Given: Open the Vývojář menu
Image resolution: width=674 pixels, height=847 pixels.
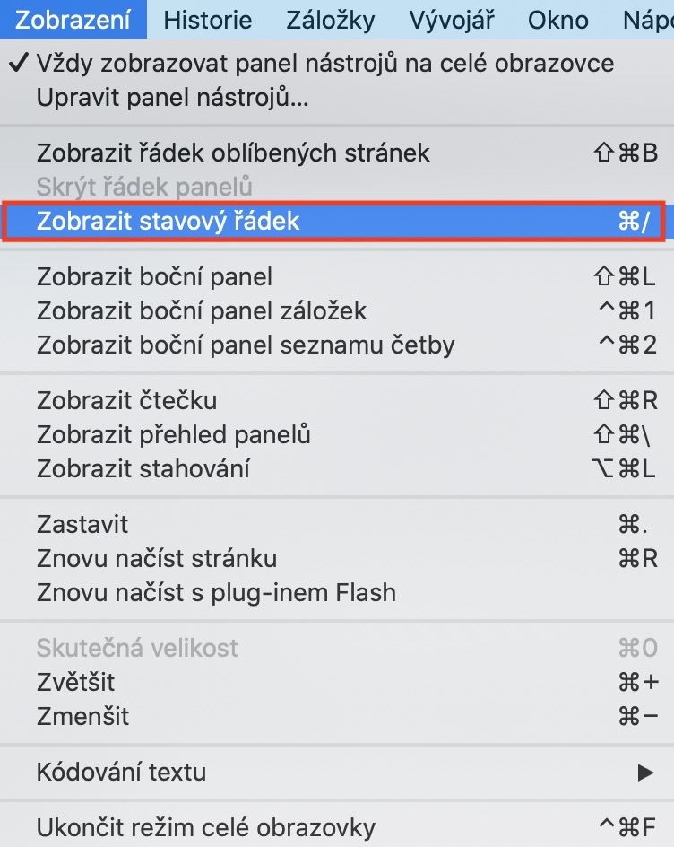Looking at the screenshot, I should (450, 20).
